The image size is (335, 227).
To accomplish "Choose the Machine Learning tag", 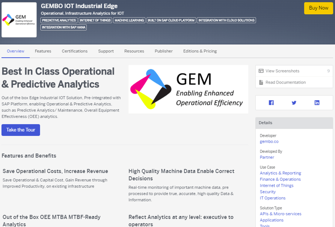I will coord(129,20).
